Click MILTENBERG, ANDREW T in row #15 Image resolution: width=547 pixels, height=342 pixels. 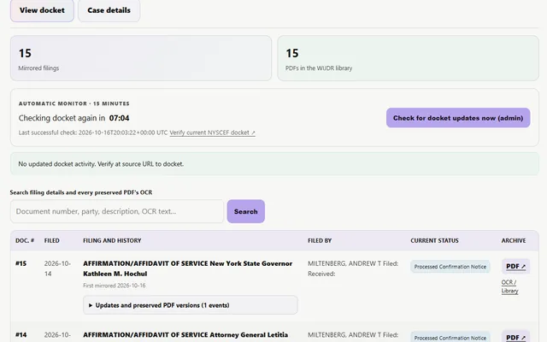[344, 263]
